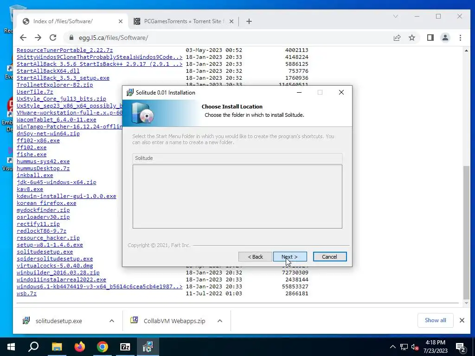Bookmark this page with star icon
This screenshot has height=356, width=475.
click(x=412, y=38)
